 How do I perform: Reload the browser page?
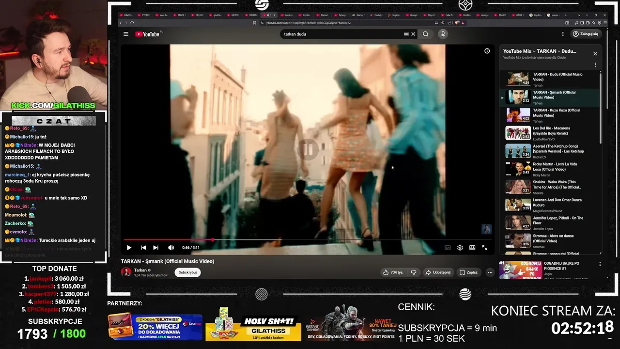pos(132,23)
